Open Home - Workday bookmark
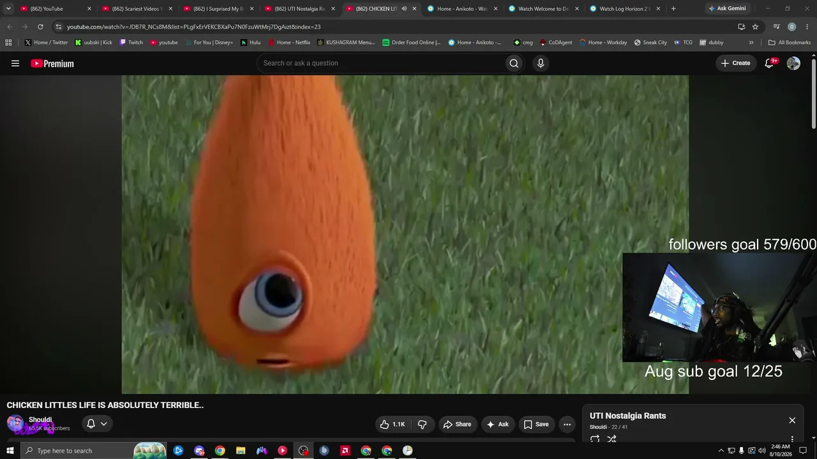The height and width of the screenshot is (459, 817). [x=603, y=43]
